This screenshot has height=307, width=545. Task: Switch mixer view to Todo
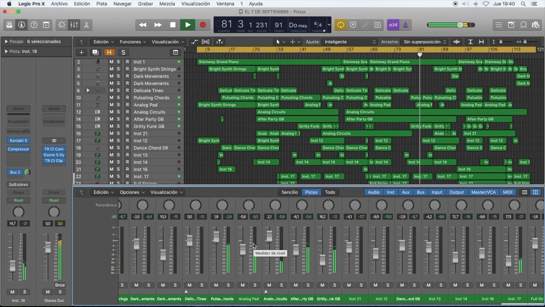(x=330, y=192)
